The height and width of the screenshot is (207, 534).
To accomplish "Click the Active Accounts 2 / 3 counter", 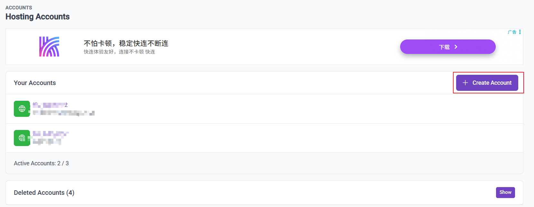I will [x=41, y=163].
